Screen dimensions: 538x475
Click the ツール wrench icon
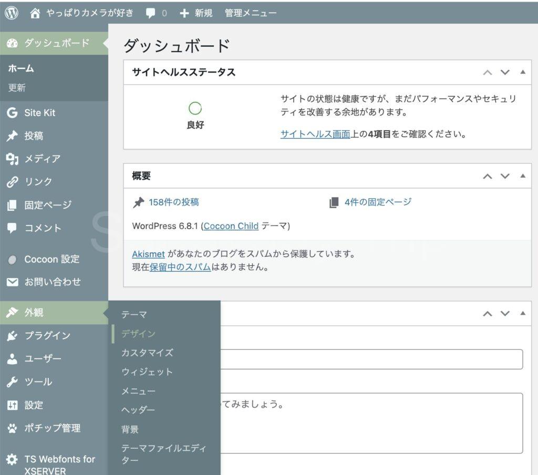click(x=12, y=382)
